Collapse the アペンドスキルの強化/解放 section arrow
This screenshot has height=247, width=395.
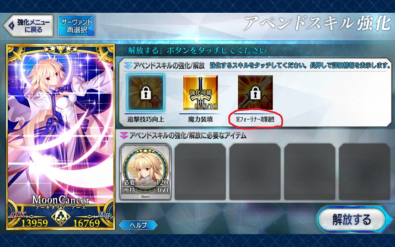point(128,66)
